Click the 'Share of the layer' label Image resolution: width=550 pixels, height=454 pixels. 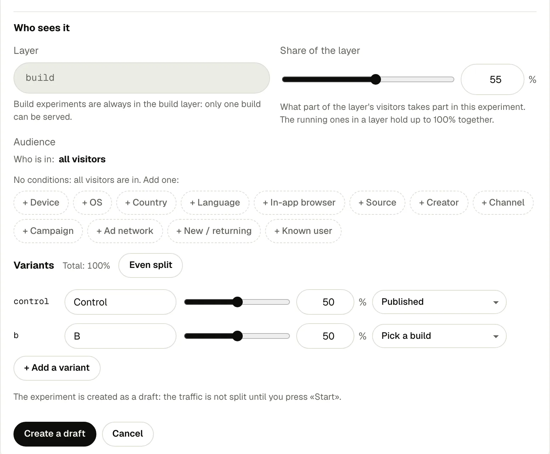coord(320,51)
